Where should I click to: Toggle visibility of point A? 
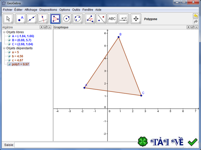(9, 36)
